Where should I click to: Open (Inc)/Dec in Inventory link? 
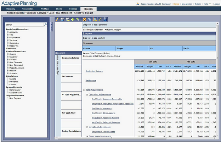102,109
